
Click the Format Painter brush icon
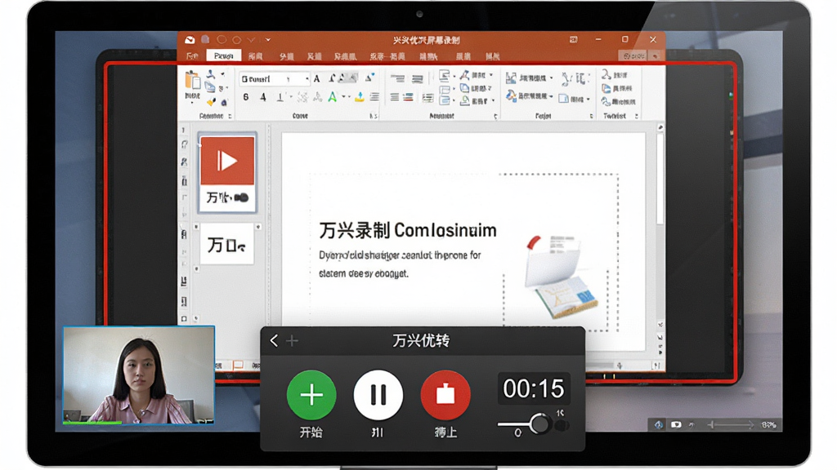click(212, 101)
